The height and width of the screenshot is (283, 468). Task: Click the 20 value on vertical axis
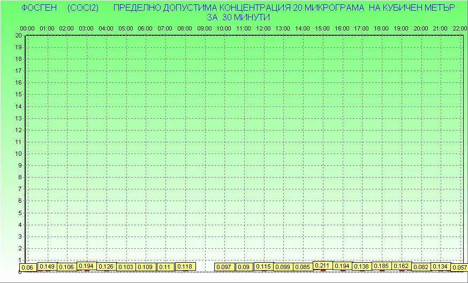tap(18, 35)
